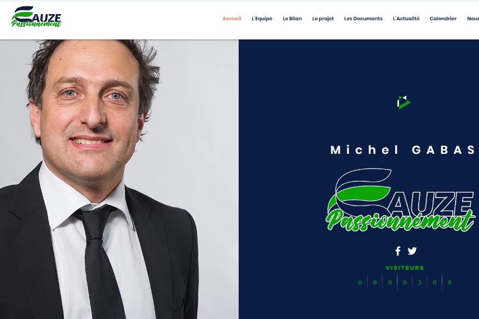
Task: Click the large Eauze Passionnément logo
Action: (401, 200)
